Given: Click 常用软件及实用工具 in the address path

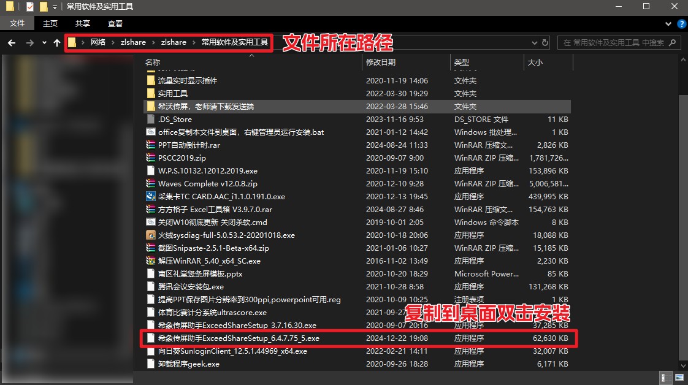Looking at the screenshot, I should (x=235, y=42).
